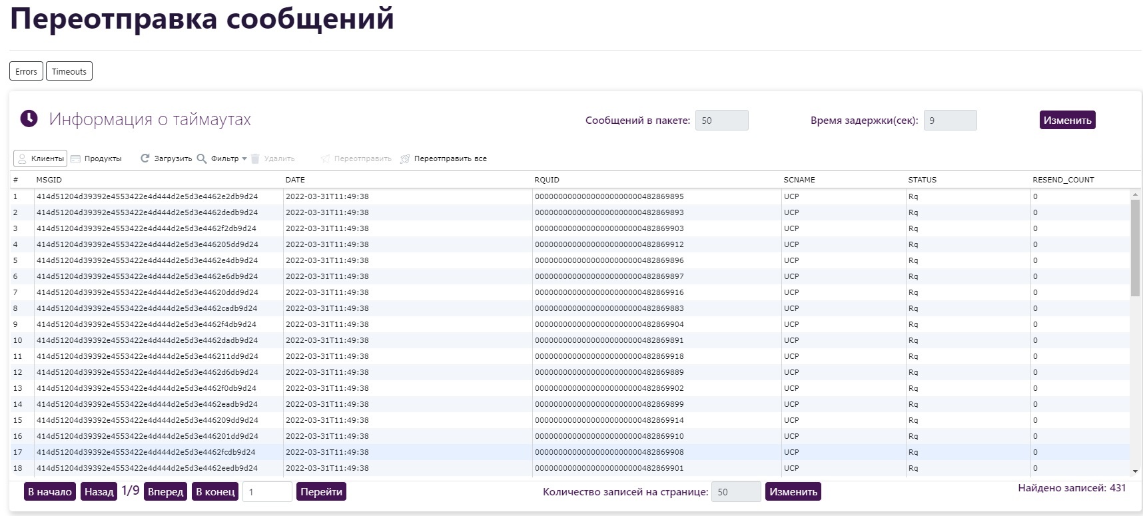This screenshot has height=516, width=1143.
Task: Click the Клиенты person icon
Action: 22,159
